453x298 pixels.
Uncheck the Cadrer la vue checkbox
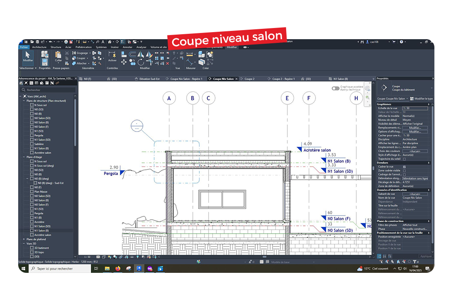coord(404,167)
